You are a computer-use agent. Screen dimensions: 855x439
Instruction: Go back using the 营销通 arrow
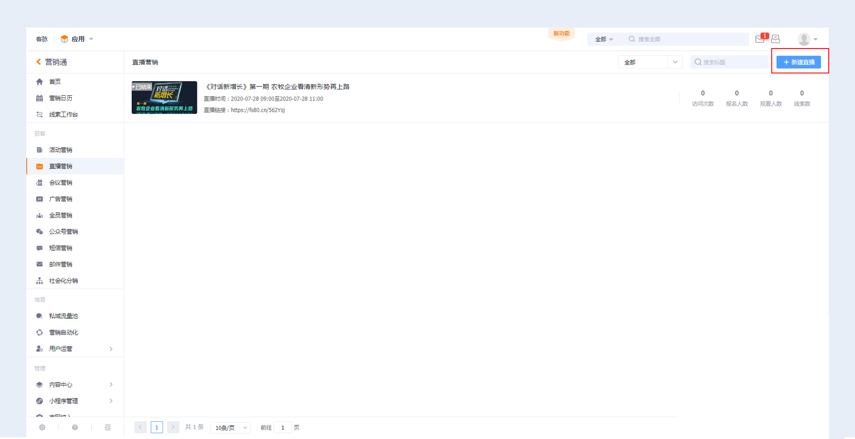tap(39, 62)
